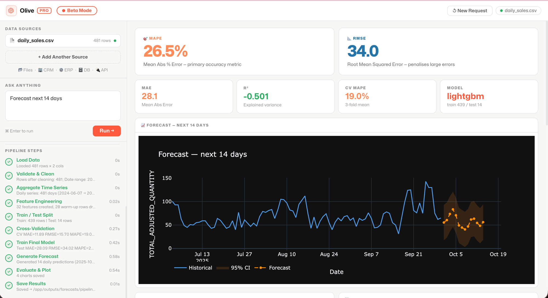Expand the Feature Engineering pipeline step
548x298 pixels.
click(x=39, y=201)
